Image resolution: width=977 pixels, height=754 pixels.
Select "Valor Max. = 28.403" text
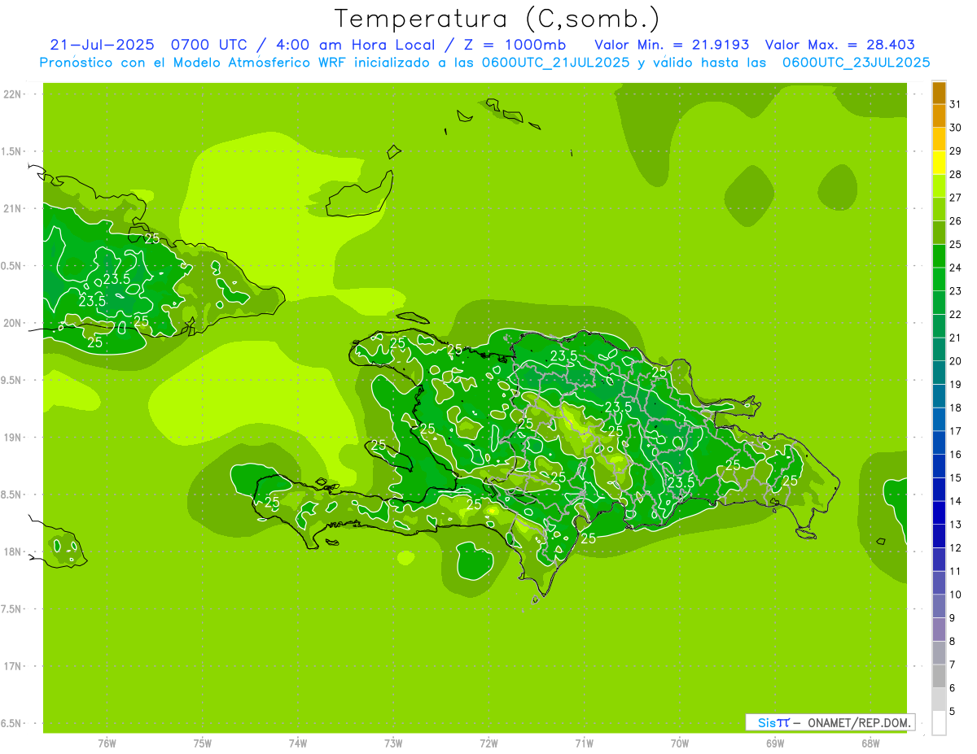click(839, 45)
